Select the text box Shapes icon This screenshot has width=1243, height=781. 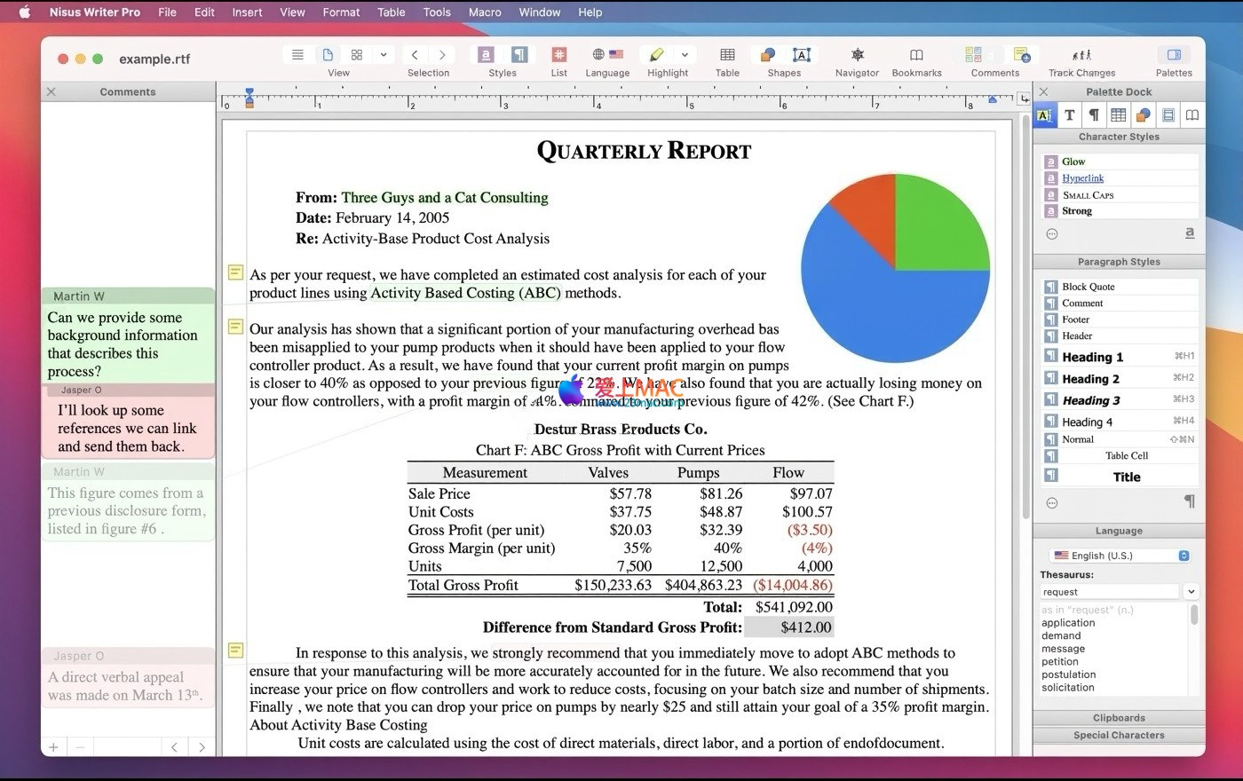[x=801, y=55]
